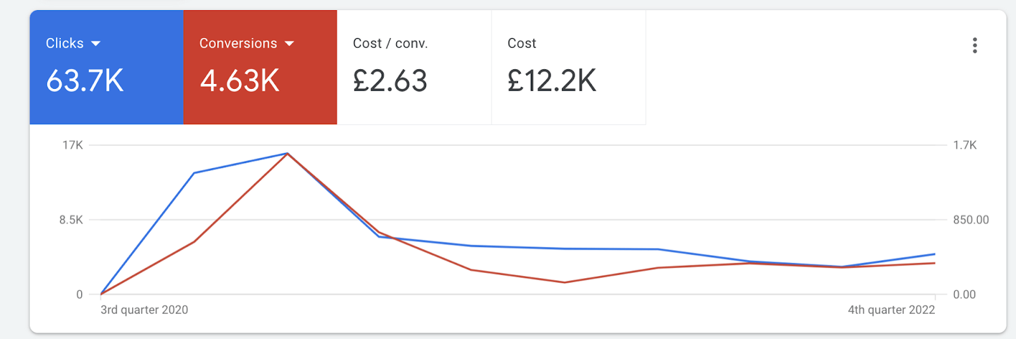Expand the Conversions metric dropdown arrow
This screenshot has height=339, width=1016.
pyautogui.click(x=290, y=44)
